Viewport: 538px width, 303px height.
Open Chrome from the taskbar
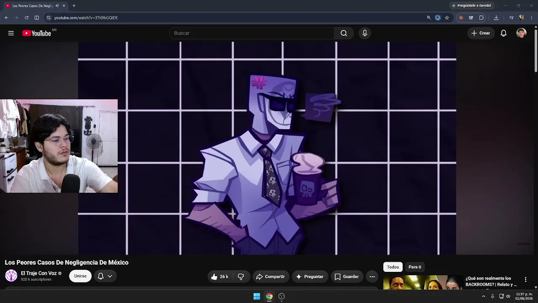pos(269,296)
